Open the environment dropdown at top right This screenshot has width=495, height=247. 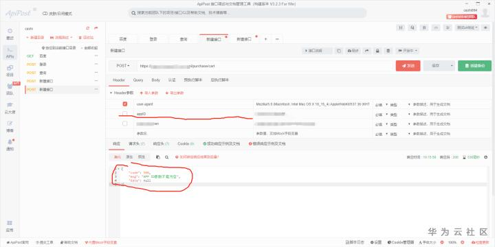(x=467, y=27)
